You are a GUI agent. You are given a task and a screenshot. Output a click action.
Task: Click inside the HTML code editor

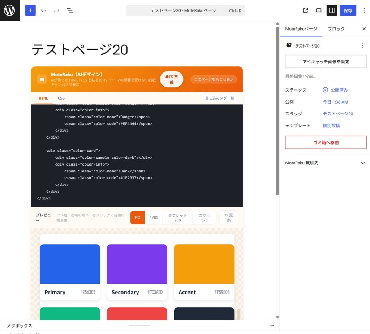137,155
